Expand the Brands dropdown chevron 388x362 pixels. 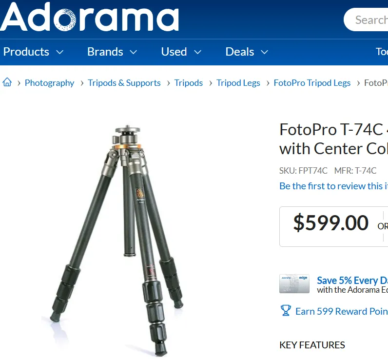pyautogui.click(x=134, y=52)
